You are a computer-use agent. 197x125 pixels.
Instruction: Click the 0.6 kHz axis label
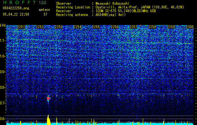click(3, 119)
